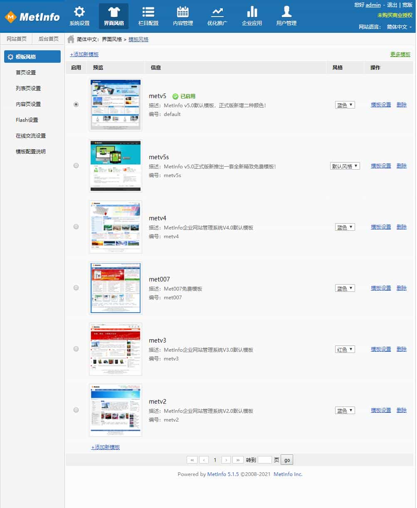
Task: Enable the metv4 template radio button
Action: 76,227
